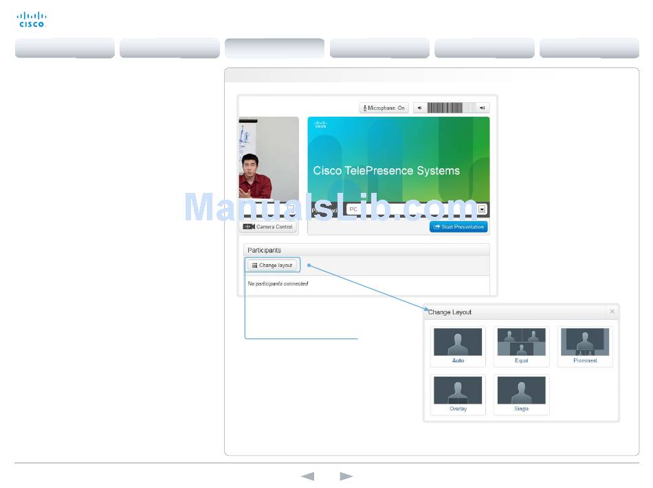Choose the Equal layout thumbnail
The image size is (653, 488).
pyautogui.click(x=521, y=346)
